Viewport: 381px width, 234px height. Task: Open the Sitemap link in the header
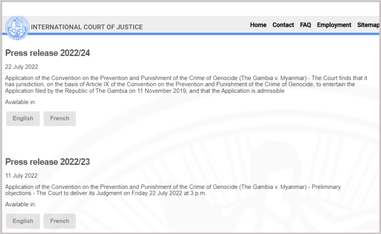click(368, 25)
